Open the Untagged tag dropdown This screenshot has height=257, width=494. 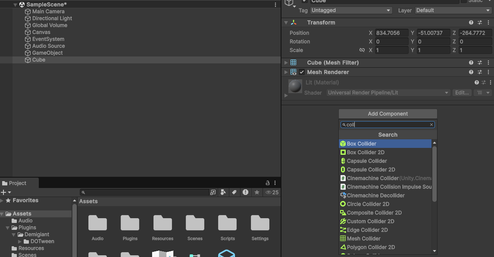351,10
